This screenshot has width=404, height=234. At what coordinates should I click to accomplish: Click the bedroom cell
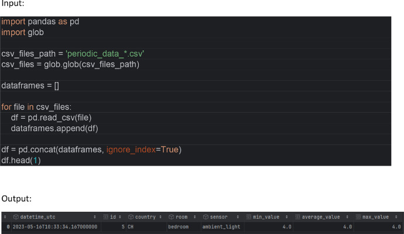pyautogui.click(x=179, y=227)
